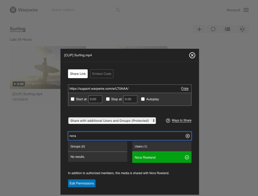Screen dimensions: 258x196
Task: Click the search magnifier icon
Action: point(118,10)
